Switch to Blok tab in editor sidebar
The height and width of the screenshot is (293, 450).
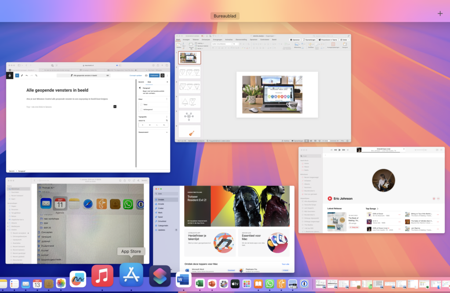[149, 82]
